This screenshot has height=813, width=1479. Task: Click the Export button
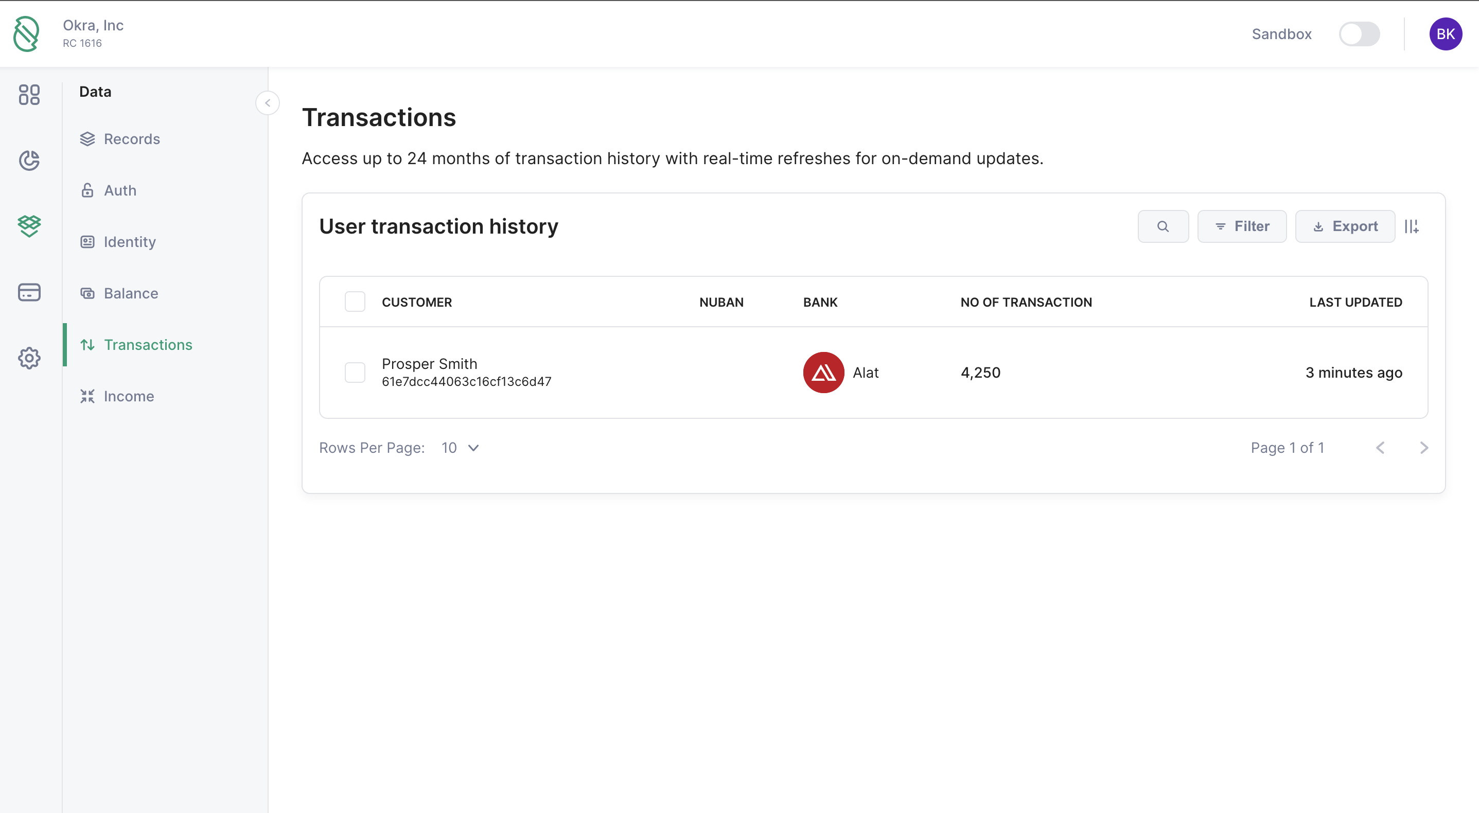(x=1345, y=226)
